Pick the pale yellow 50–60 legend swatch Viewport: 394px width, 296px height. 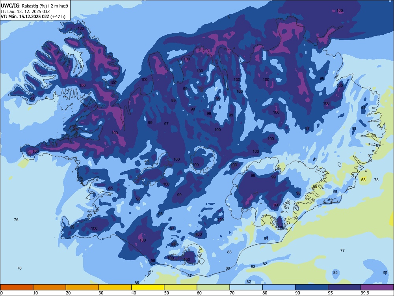180,287
